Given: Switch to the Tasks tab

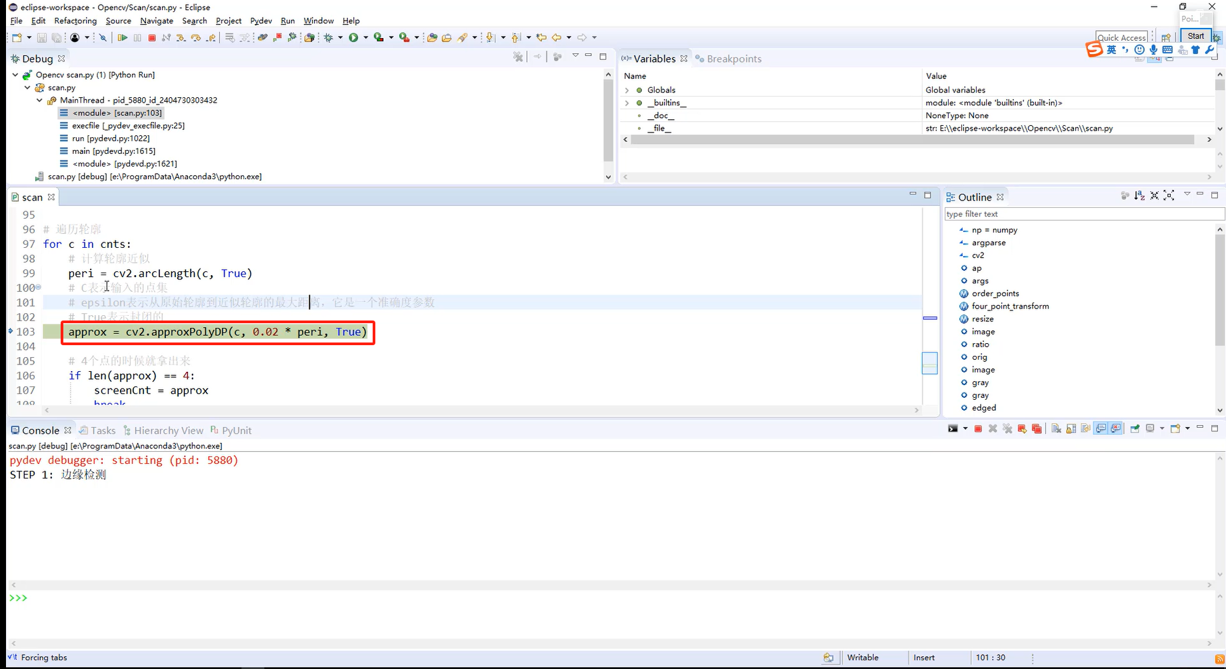Looking at the screenshot, I should point(97,430).
